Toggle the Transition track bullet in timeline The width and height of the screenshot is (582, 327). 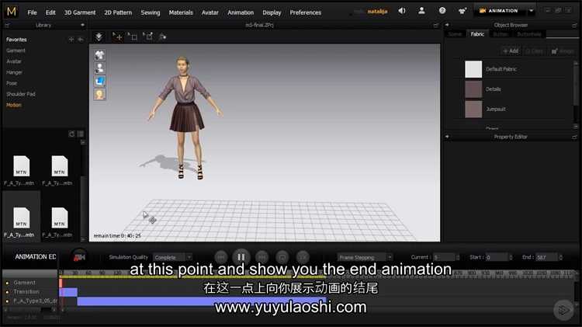point(7,291)
